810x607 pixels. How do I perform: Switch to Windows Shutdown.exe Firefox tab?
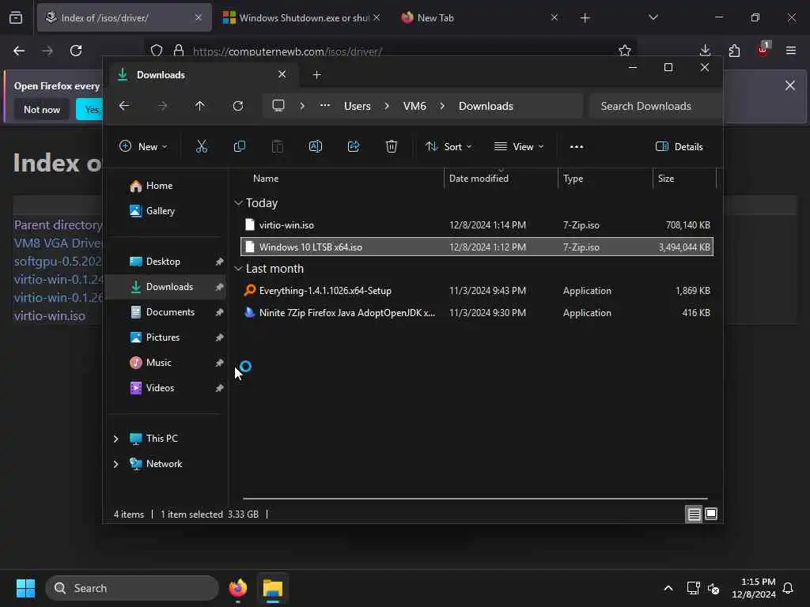302,17
